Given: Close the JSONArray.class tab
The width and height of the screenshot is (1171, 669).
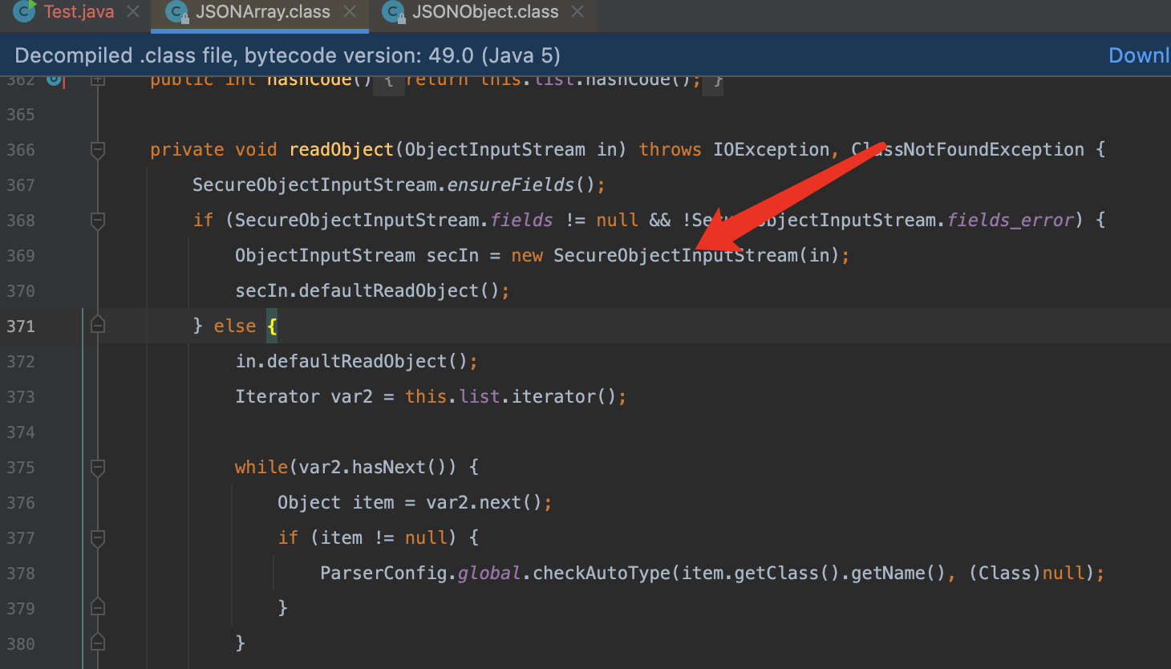Looking at the screenshot, I should 350,12.
